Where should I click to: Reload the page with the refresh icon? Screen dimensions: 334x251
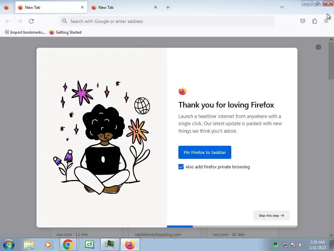coord(31,21)
